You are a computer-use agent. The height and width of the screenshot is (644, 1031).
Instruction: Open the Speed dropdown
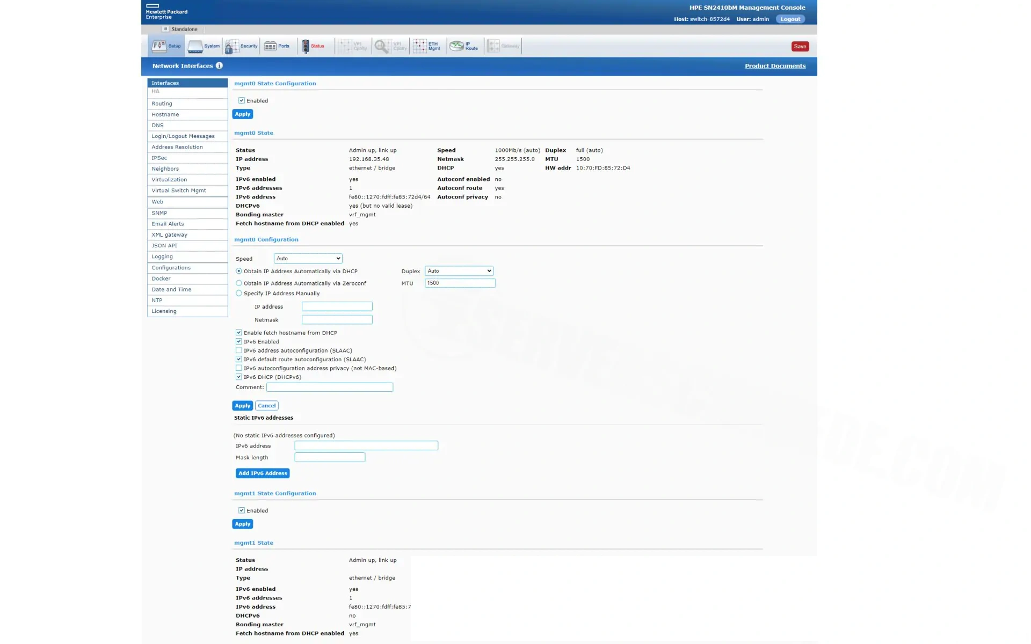pyautogui.click(x=308, y=258)
